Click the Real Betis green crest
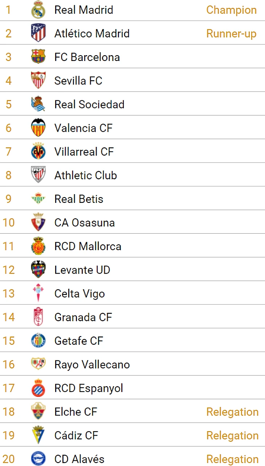Viewport: 265px width, 466px height. [38, 199]
